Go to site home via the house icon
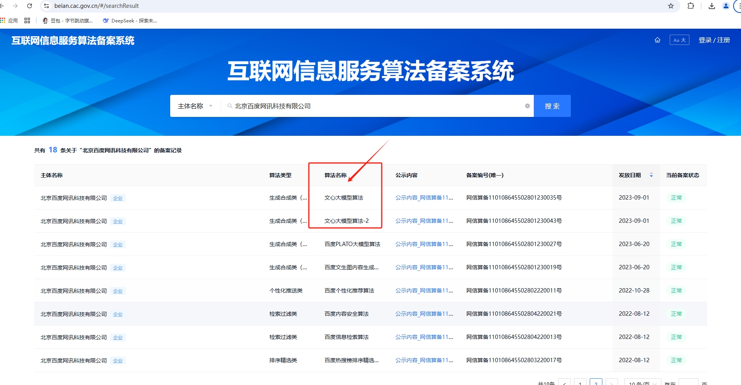This screenshot has height=385, width=741. (657, 40)
